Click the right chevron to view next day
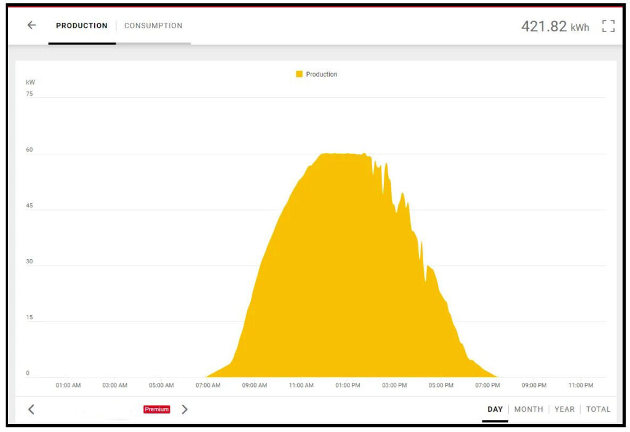The width and height of the screenshot is (630, 432). pyautogui.click(x=185, y=409)
